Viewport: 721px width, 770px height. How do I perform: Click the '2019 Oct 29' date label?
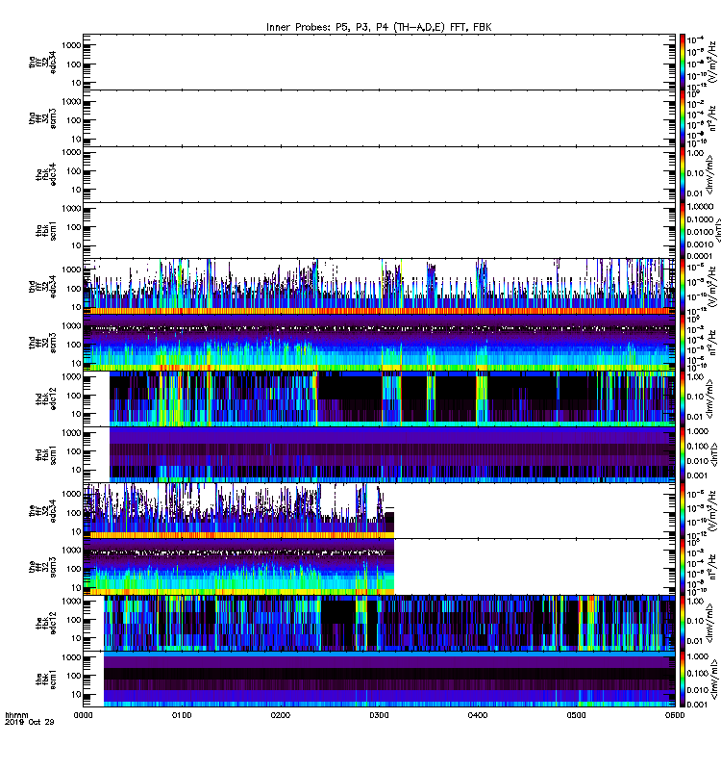pyautogui.click(x=30, y=723)
